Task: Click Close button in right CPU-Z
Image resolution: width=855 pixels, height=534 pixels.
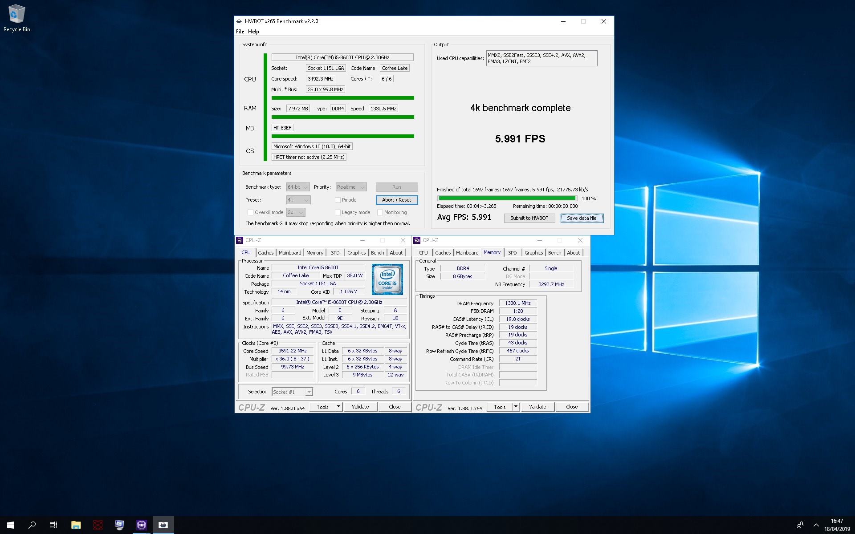Action: coord(572,407)
